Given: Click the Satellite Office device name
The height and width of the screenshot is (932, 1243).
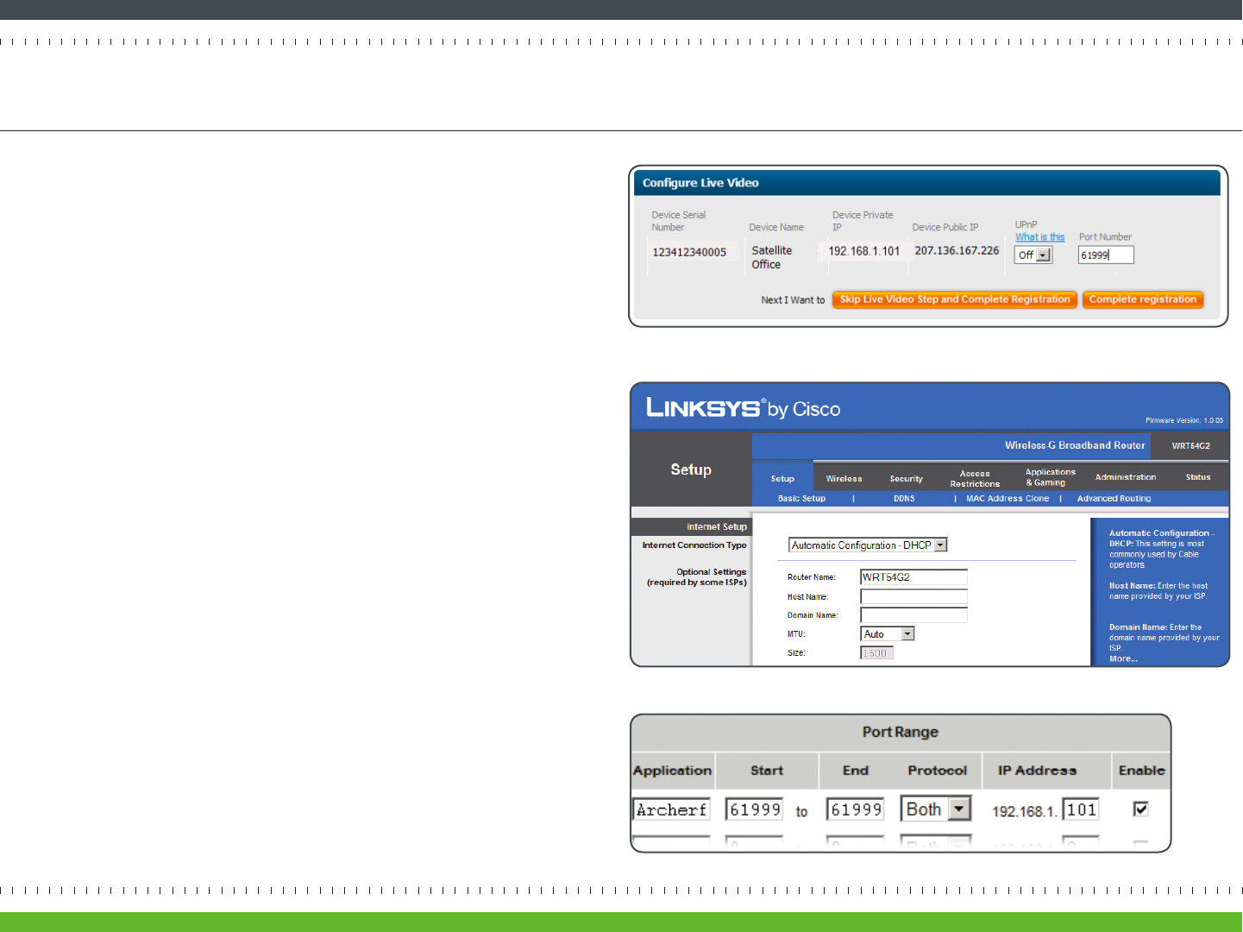Looking at the screenshot, I should click(x=771, y=257).
